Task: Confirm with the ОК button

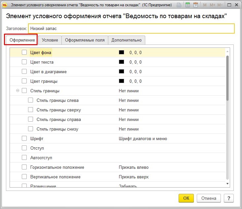Action: click(186, 198)
